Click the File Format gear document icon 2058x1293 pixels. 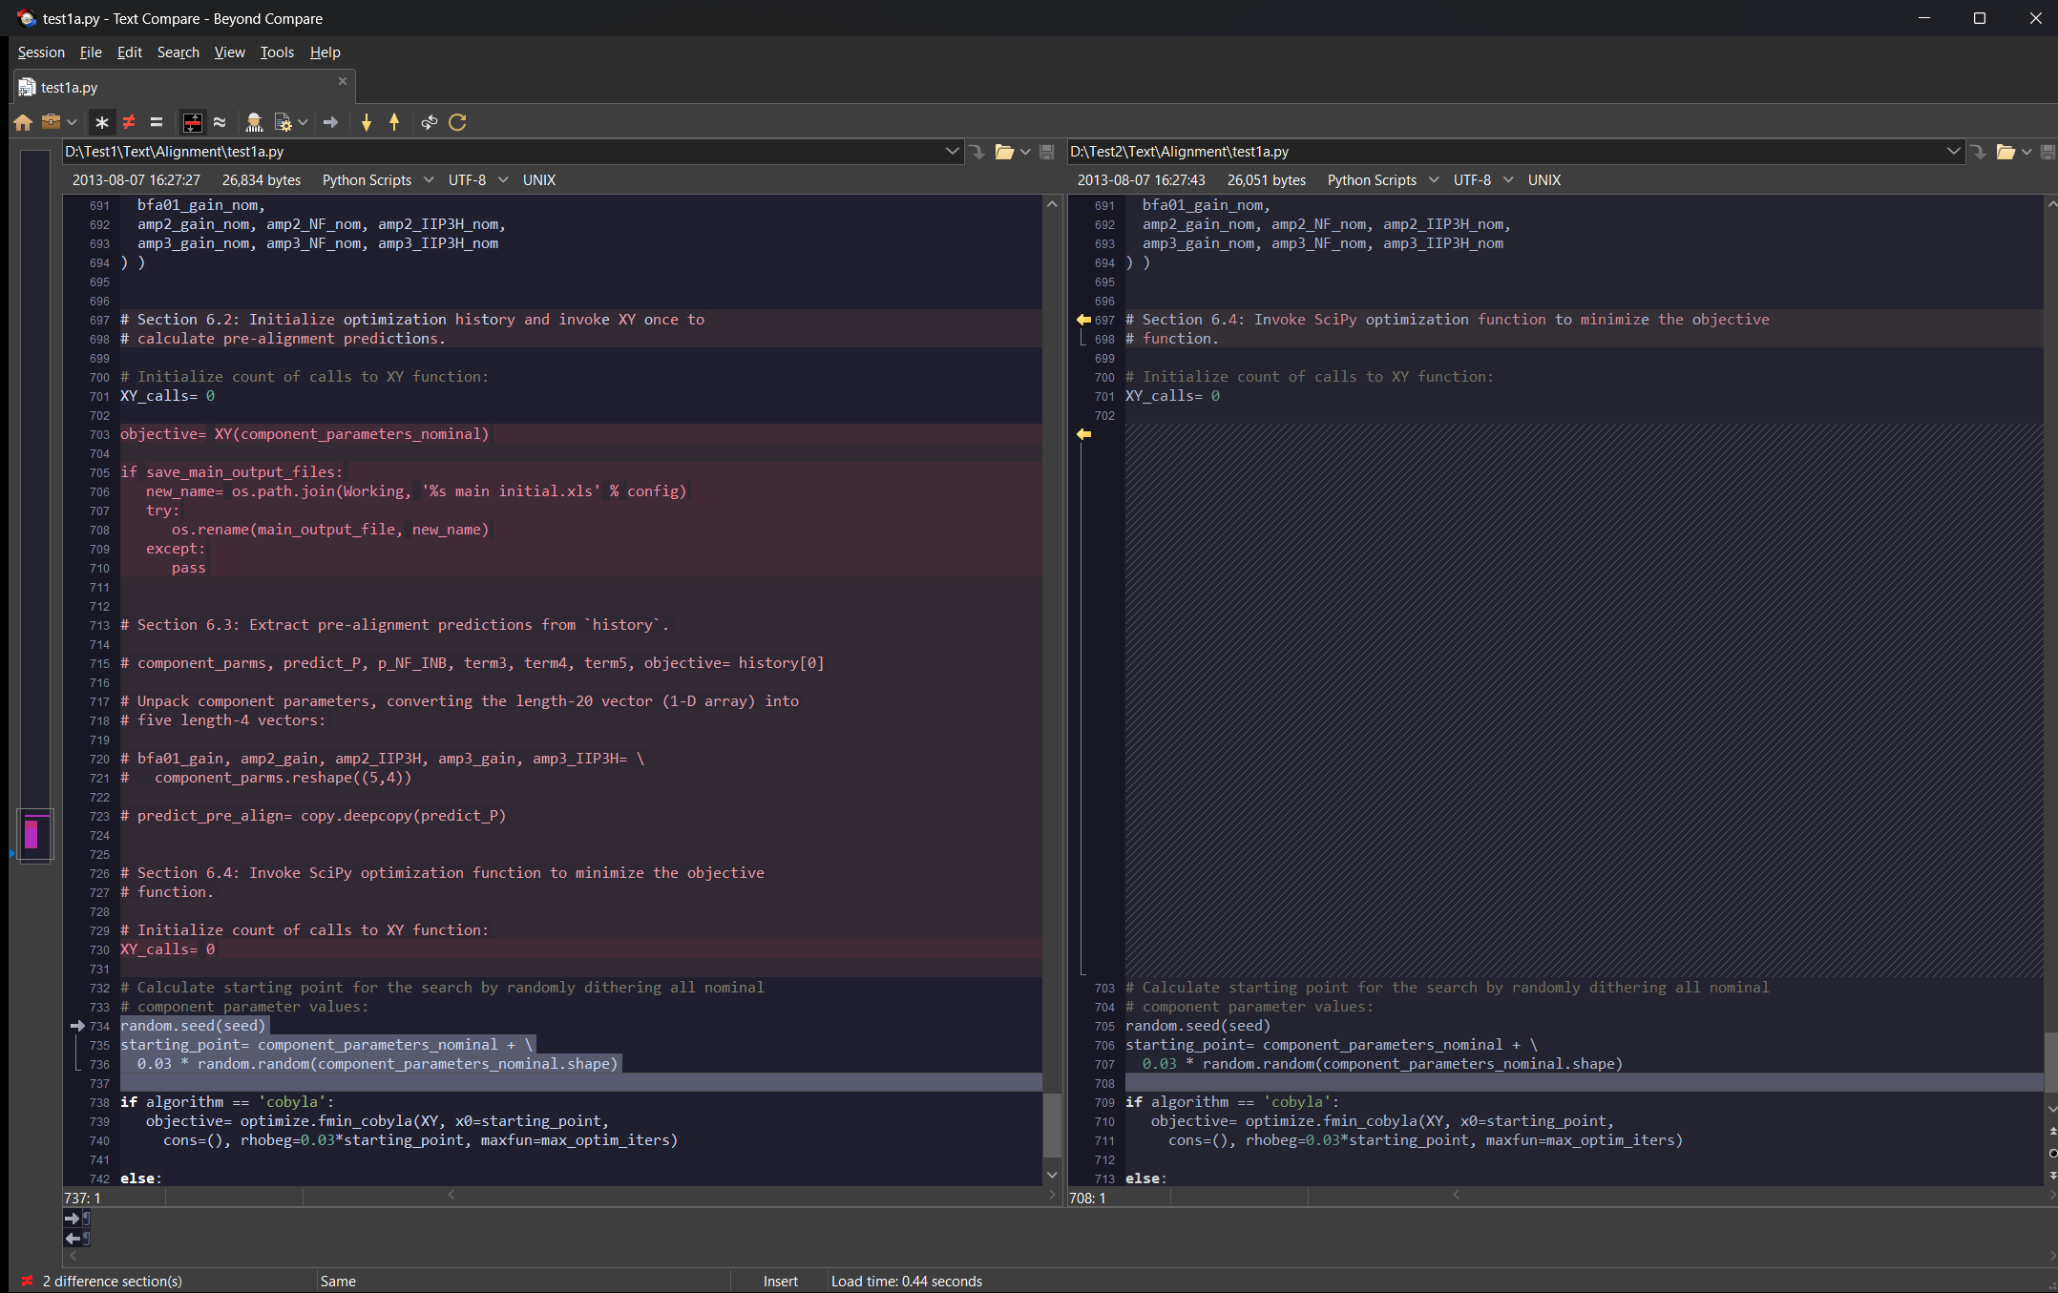[x=283, y=122]
